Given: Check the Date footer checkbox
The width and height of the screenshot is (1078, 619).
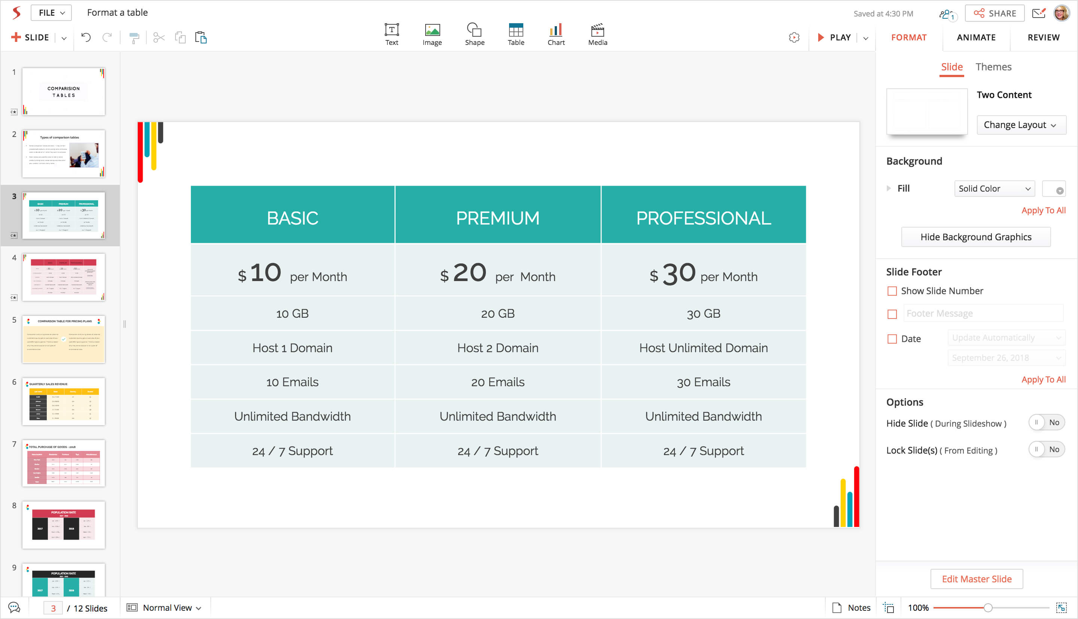Looking at the screenshot, I should [x=892, y=339].
